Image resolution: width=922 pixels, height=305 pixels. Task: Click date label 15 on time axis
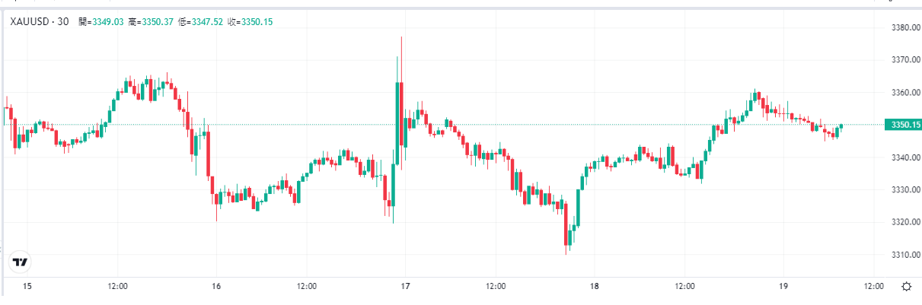click(27, 287)
